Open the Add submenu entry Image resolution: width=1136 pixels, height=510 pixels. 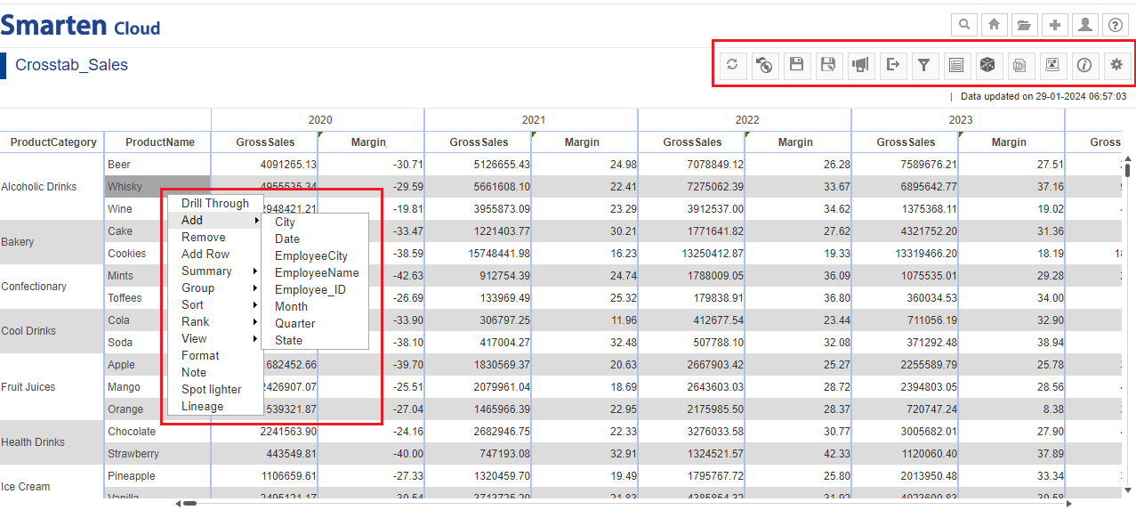215,220
